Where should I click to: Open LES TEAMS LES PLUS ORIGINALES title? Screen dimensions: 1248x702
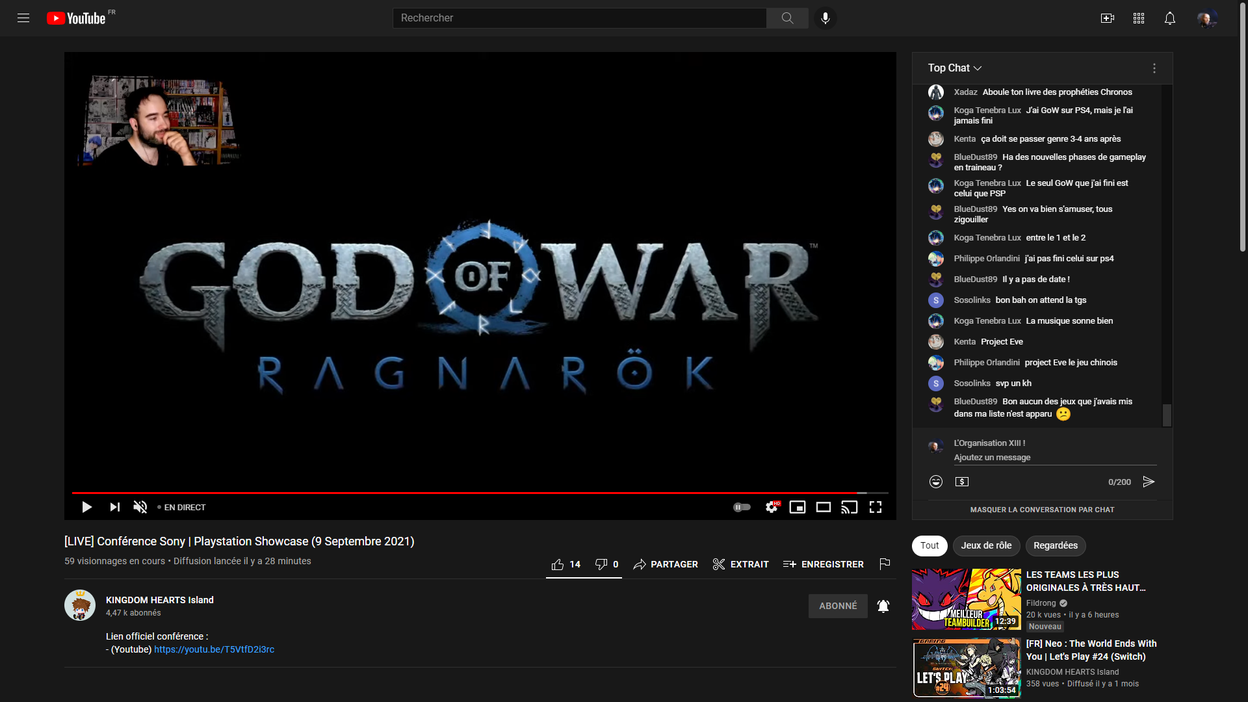coord(1086,581)
